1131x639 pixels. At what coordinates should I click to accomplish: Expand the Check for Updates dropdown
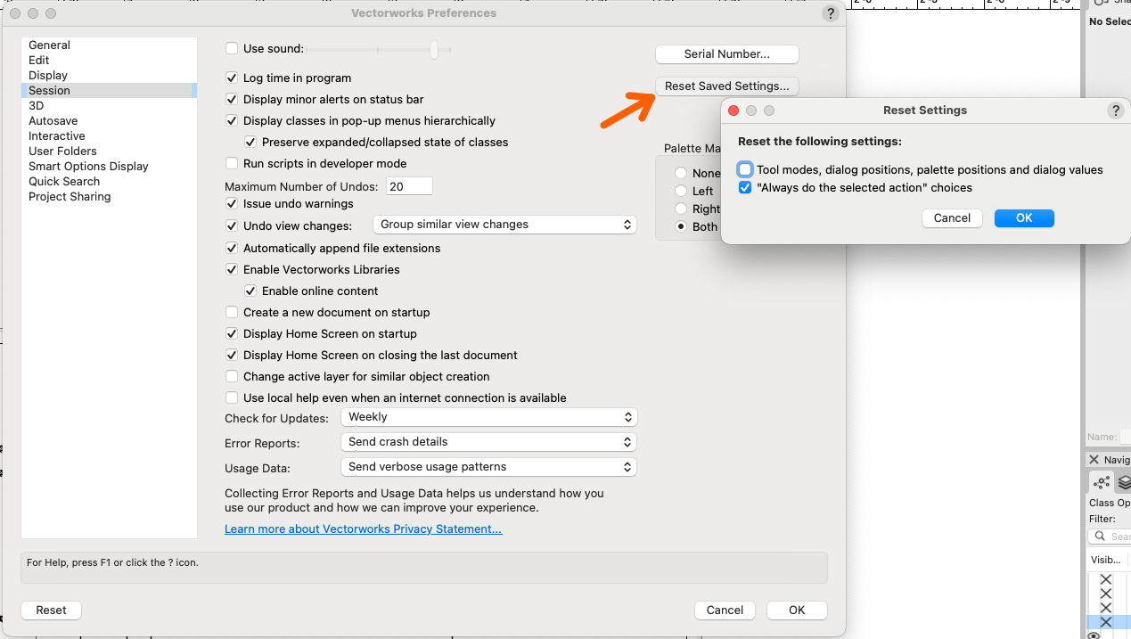click(x=488, y=417)
